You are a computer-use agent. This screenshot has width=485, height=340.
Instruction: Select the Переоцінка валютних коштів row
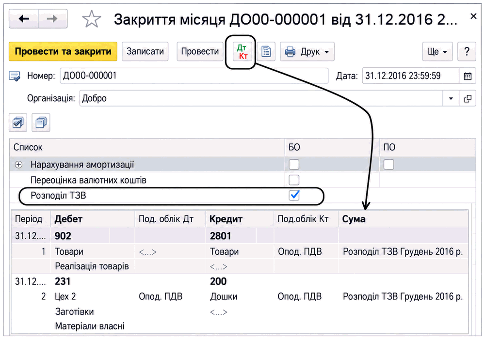(x=242, y=180)
